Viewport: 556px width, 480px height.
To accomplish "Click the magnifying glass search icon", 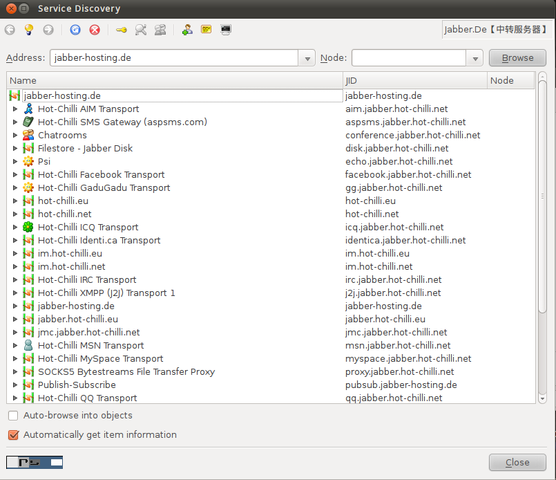I will pos(141,30).
